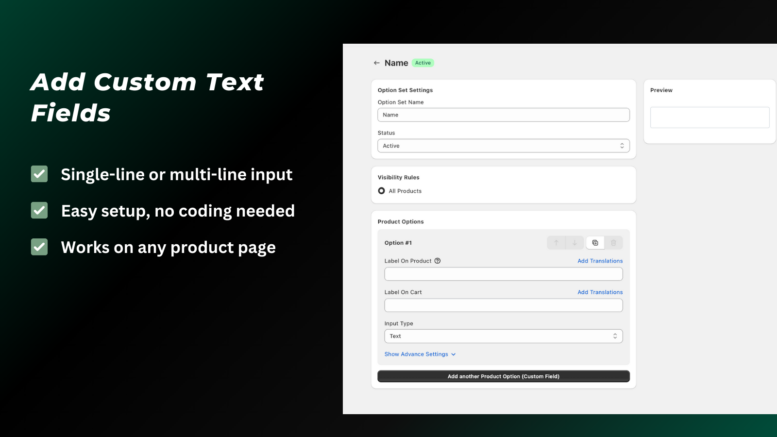Click the back arrow next to Name heading
Viewport: 777px width, 437px height.
tap(377, 63)
